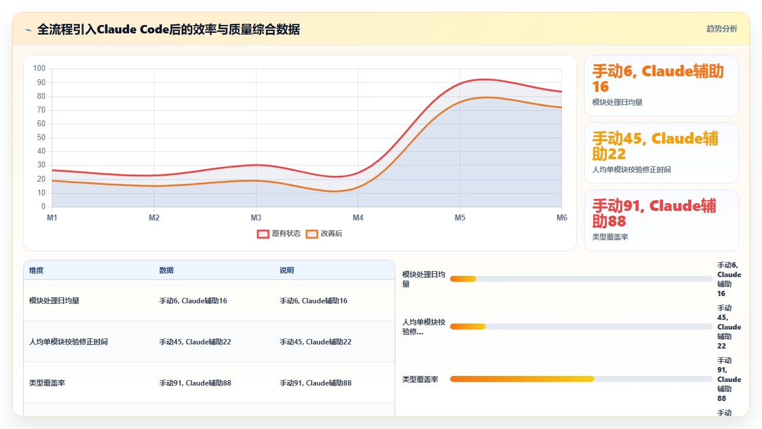Screen dimensions: 762x429
Task: Click the truncated 人均单模块校验修… progress bar label
Action: 424,327
